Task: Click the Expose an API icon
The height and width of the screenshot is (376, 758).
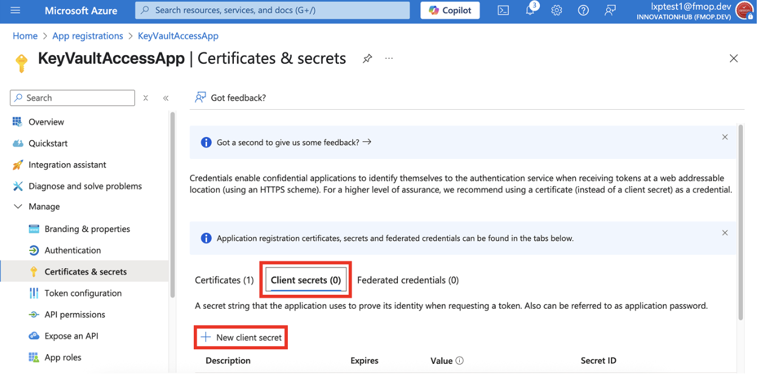Action: 34,336
